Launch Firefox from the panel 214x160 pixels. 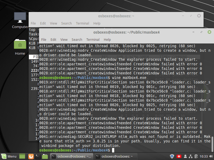[31, 156]
